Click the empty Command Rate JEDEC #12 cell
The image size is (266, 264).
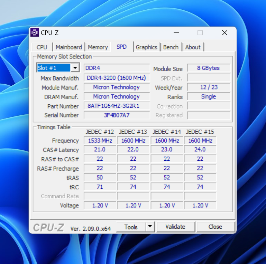pos(100,196)
